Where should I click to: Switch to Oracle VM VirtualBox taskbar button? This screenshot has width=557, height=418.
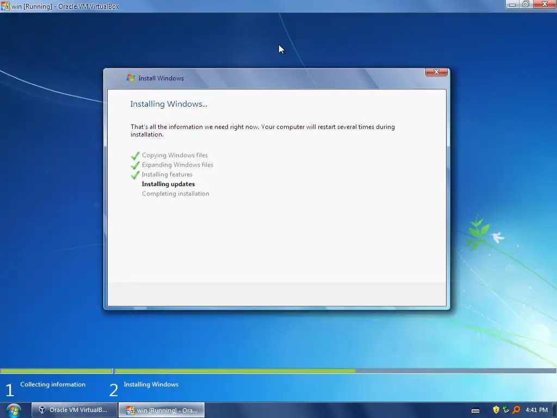pos(74,410)
